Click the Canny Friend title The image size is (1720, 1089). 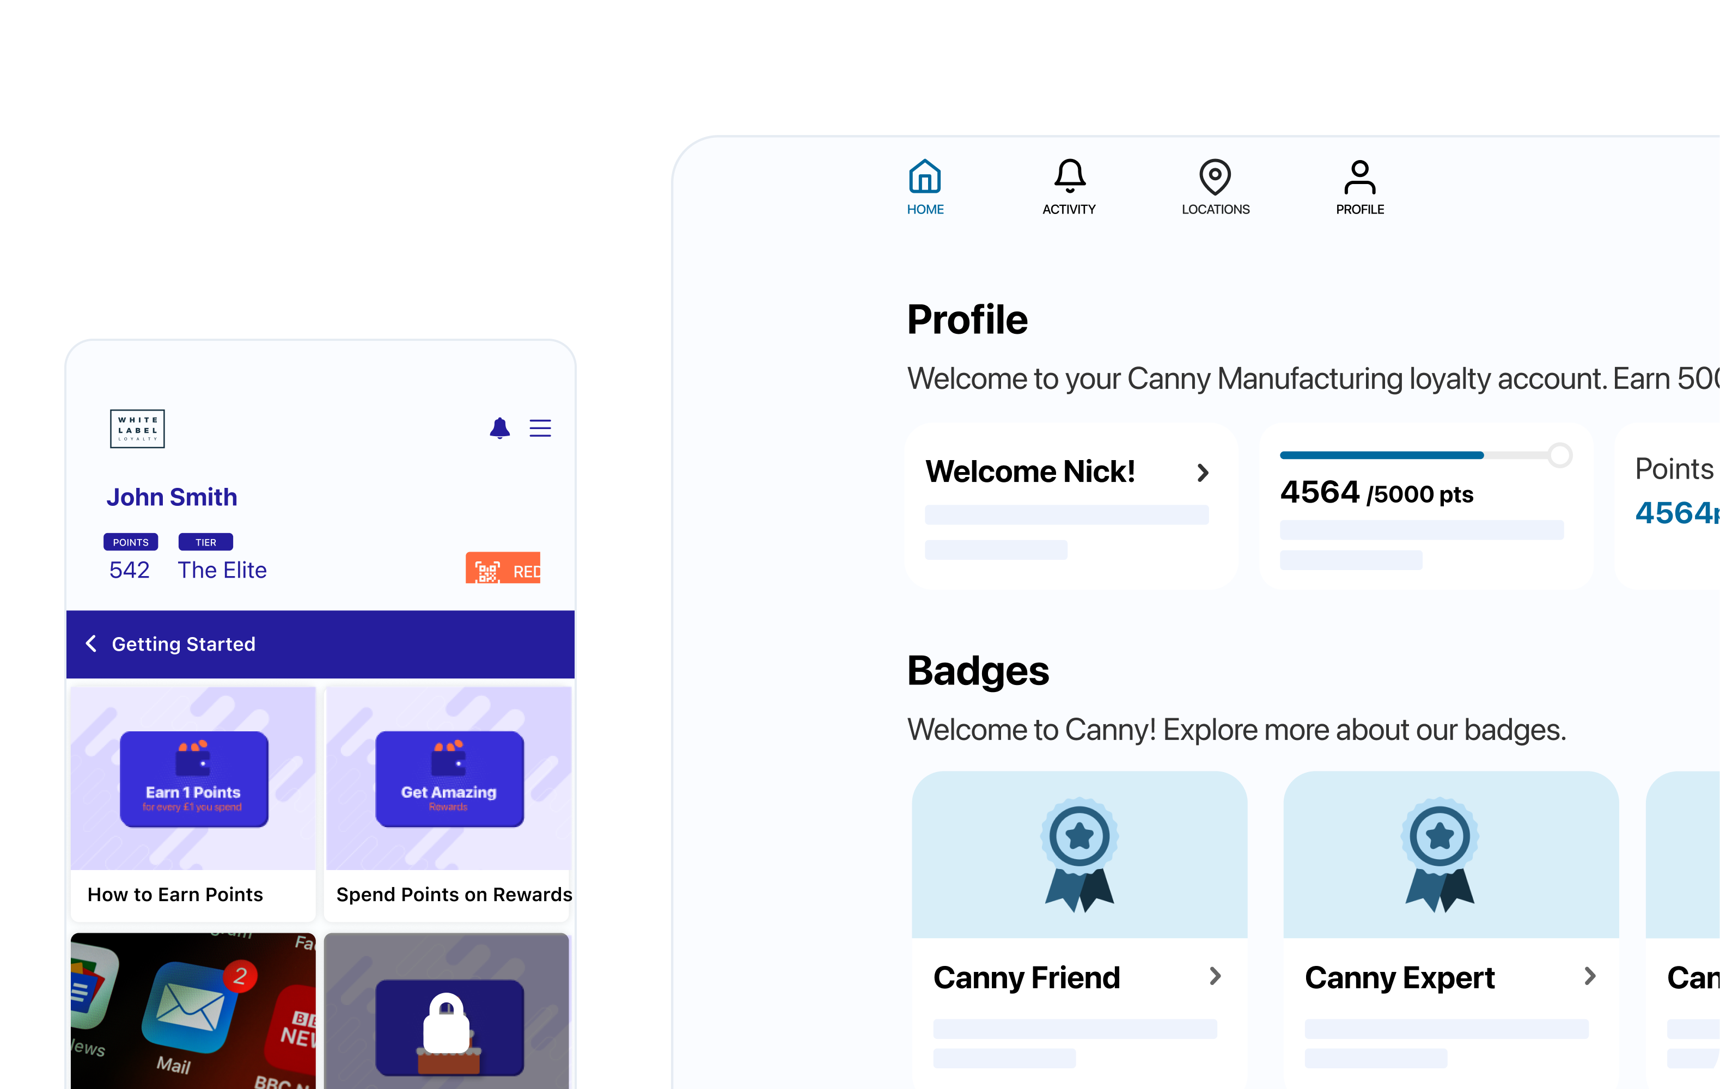click(x=1027, y=977)
